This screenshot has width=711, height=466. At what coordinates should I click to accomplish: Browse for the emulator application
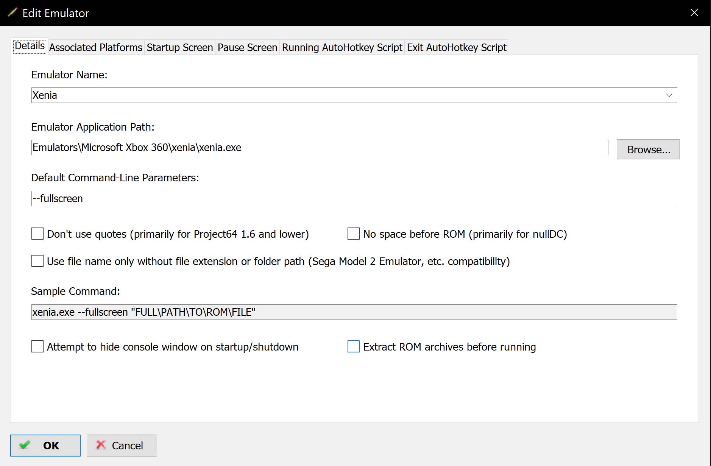click(x=648, y=150)
